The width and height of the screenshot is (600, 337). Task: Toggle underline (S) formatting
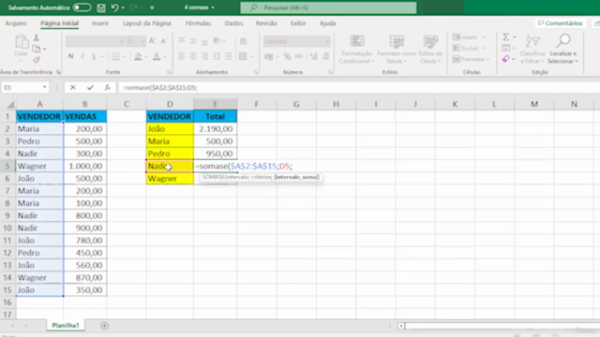(x=94, y=56)
